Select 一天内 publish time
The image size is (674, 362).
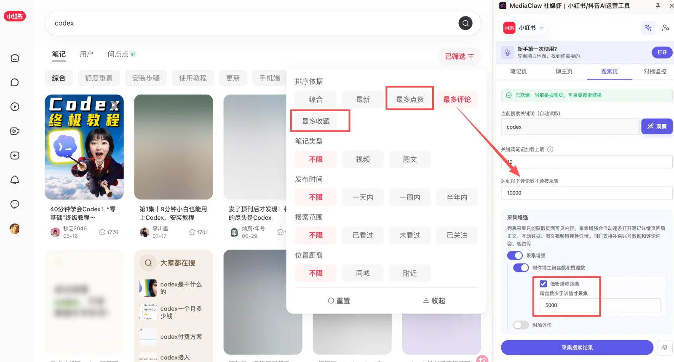pos(363,197)
